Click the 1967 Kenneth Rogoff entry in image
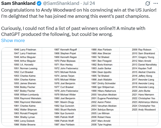The image size is (161, 128). [x=65, y=50]
